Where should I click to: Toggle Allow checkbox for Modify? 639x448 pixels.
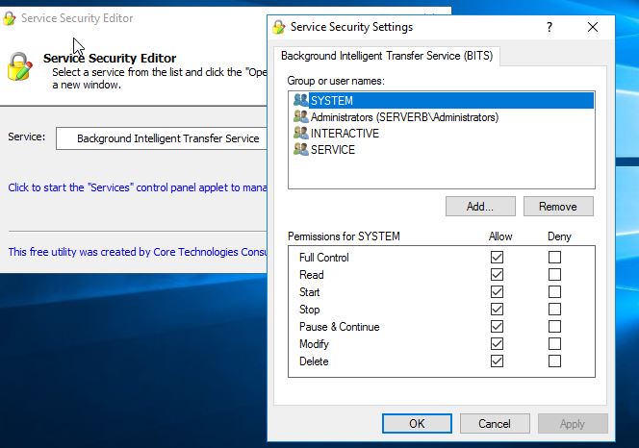497,344
